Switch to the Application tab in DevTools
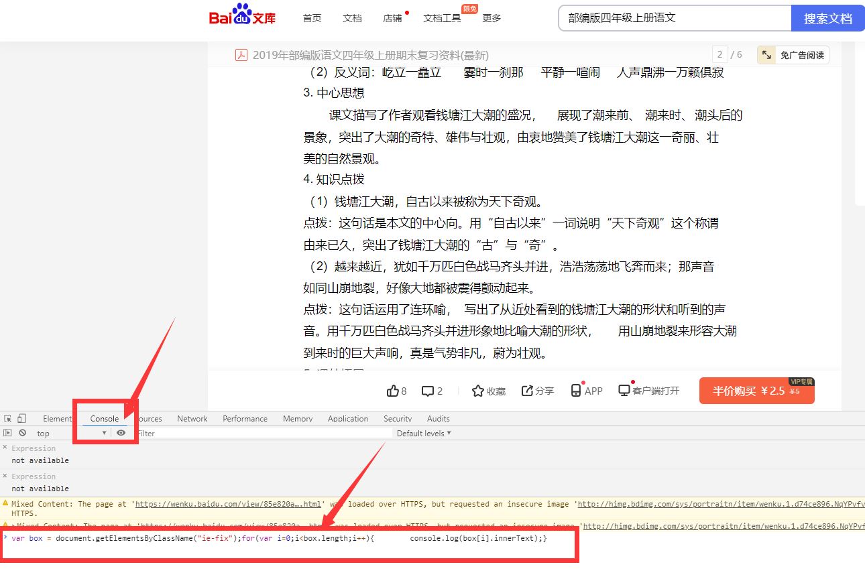 347,417
